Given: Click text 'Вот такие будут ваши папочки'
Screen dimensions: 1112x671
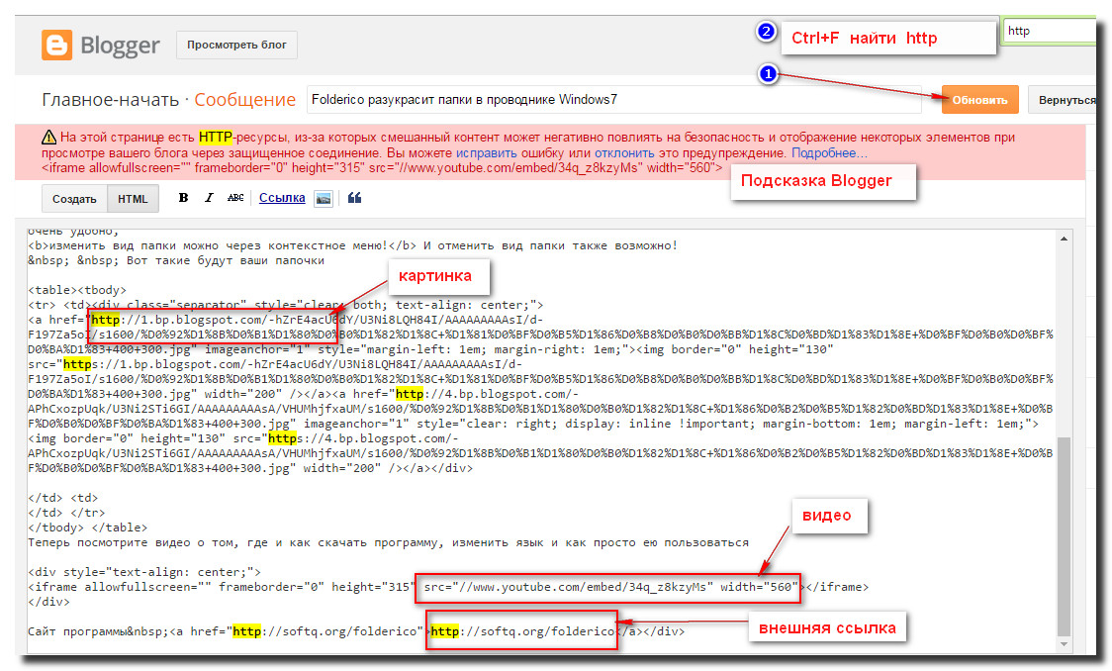Looking at the screenshot, I should [x=226, y=260].
